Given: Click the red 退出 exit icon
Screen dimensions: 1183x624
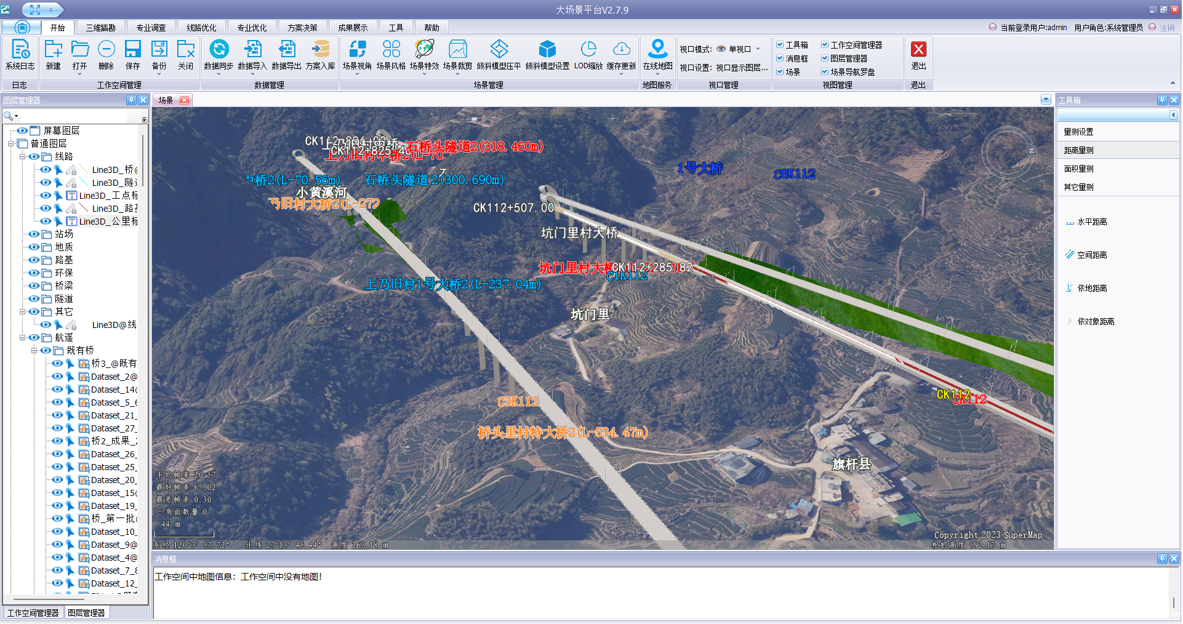Looking at the screenshot, I should tap(918, 54).
